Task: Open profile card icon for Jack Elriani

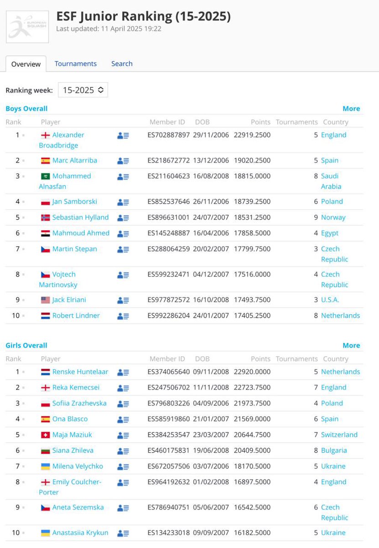Action: pos(123,300)
